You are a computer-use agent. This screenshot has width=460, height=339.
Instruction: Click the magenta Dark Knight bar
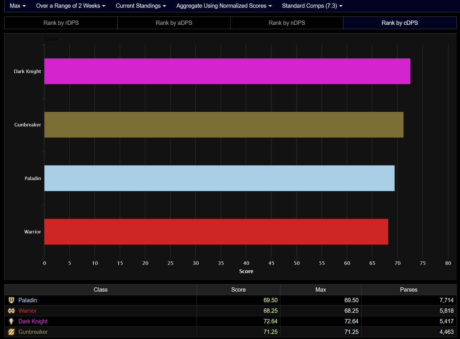(227, 71)
